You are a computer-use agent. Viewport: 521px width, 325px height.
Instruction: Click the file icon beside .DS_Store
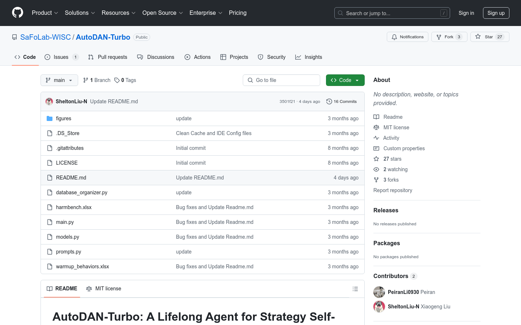click(50, 133)
